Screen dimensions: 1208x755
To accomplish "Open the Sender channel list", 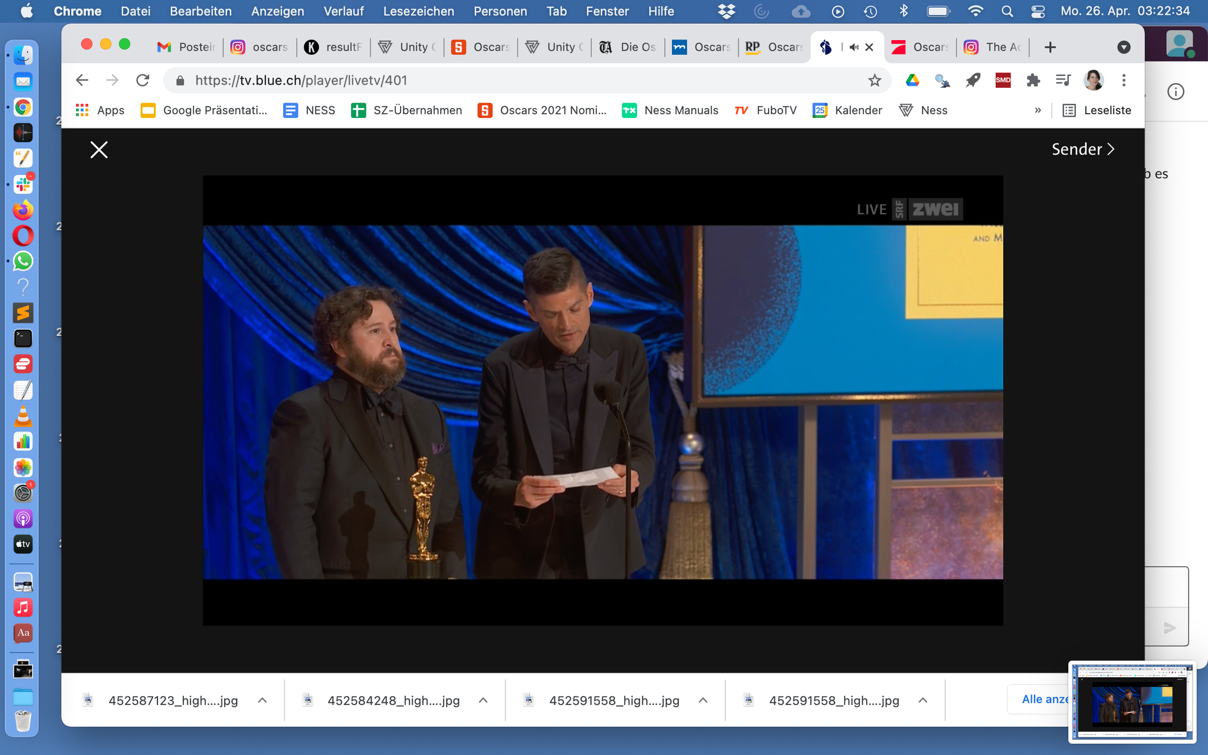I will pos(1083,149).
